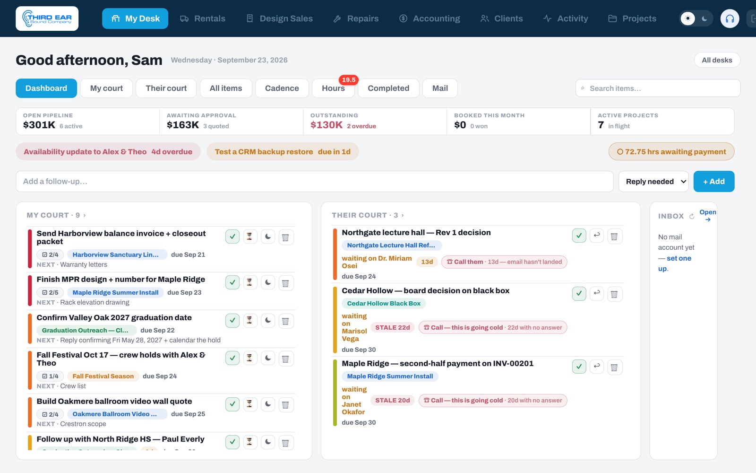Click the 72.75 hrs awaiting payment pill
756x473 pixels.
click(671, 152)
